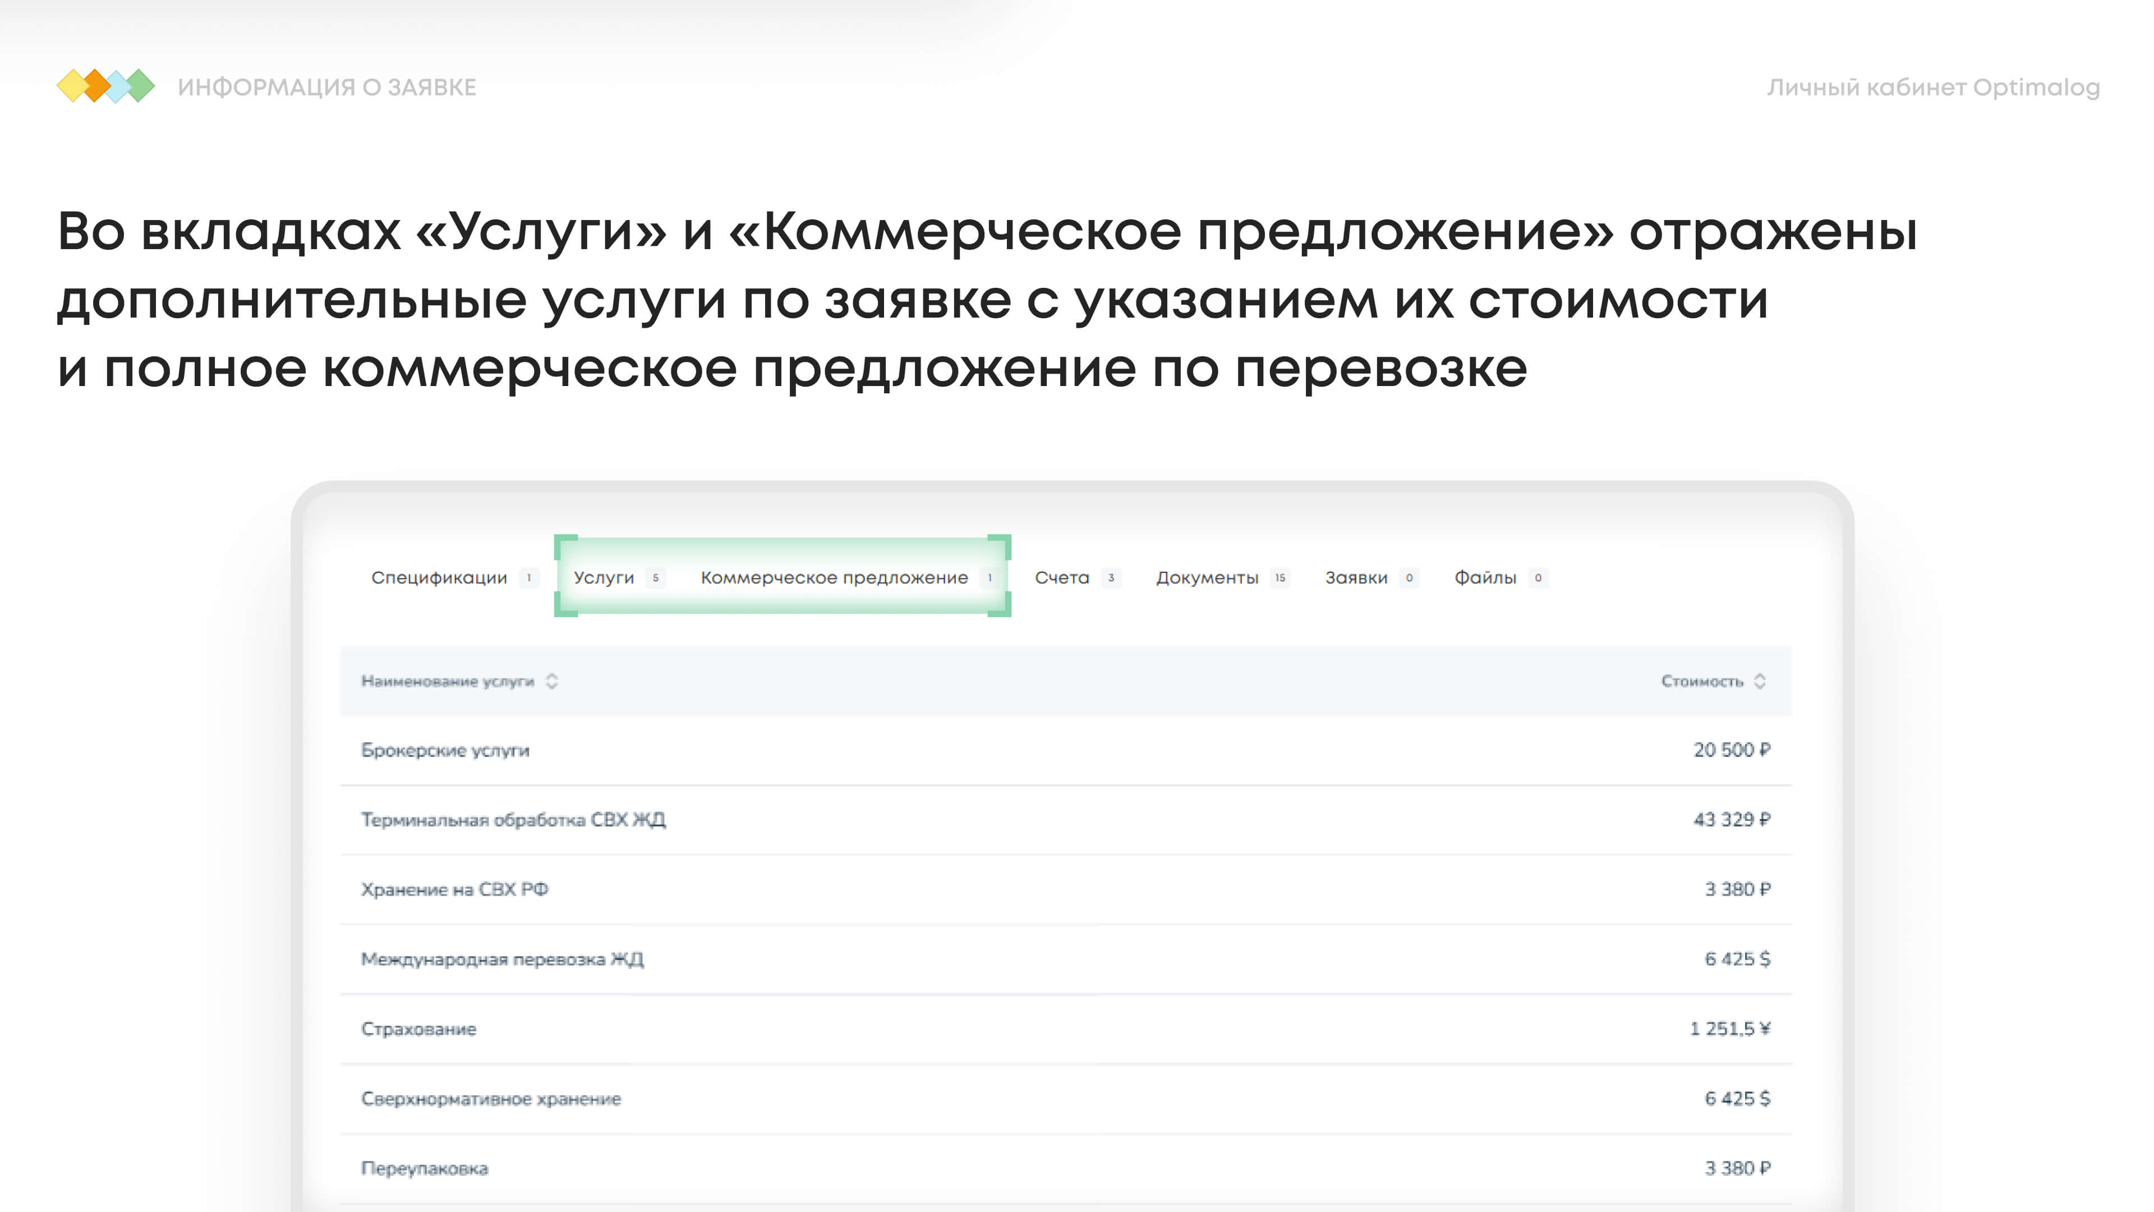Click the Страхование service row

[x=418, y=1029]
